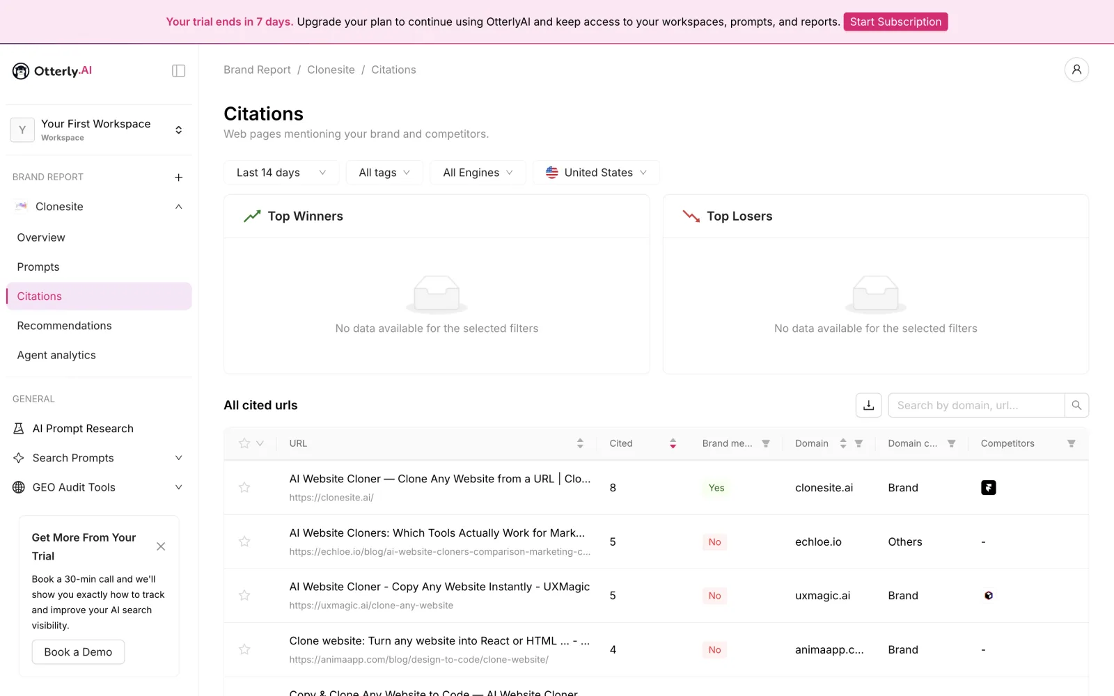Screen dimensions: 1114x696
Task: Open the echloe.io blog URL link
Action: [x=440, y=552]
